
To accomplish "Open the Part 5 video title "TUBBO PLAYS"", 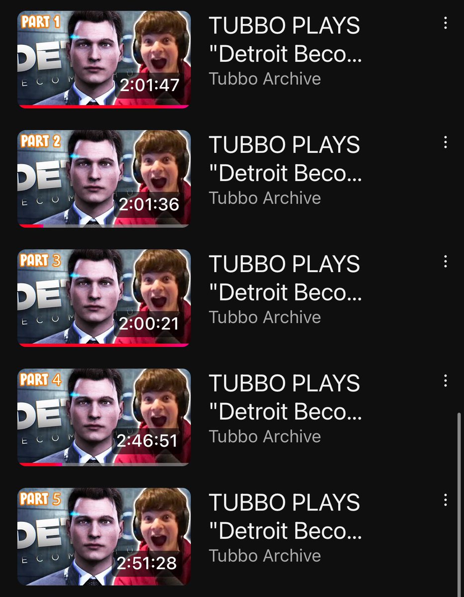I will click(284, 503).
